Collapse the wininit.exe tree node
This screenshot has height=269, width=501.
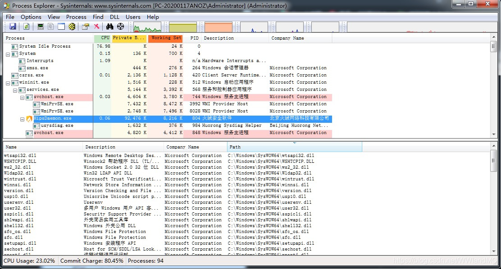point(8,83)
